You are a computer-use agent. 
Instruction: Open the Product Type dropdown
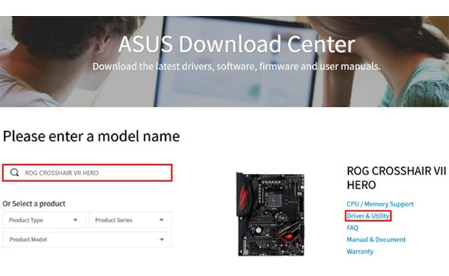pyautogui.click(x=44, y=220)
